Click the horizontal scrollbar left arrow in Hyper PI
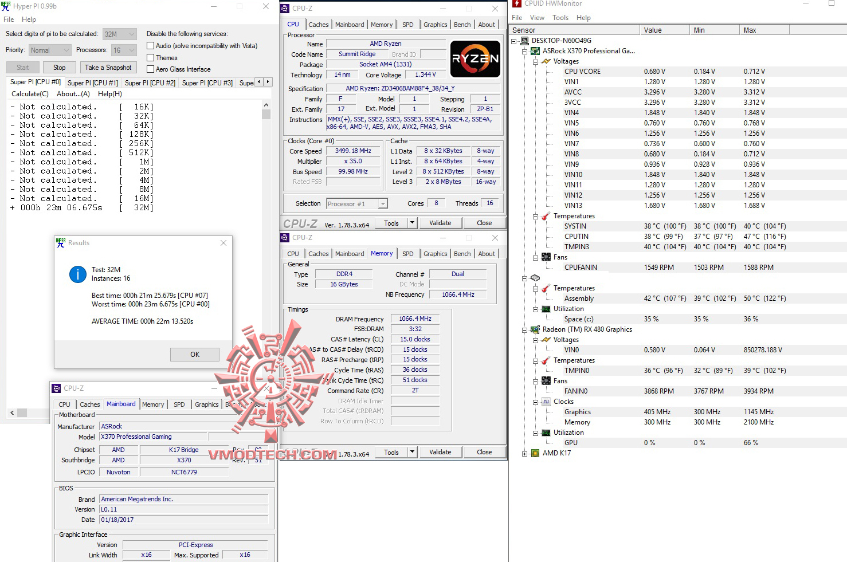847x562 pixels. [x=12, y=412]
